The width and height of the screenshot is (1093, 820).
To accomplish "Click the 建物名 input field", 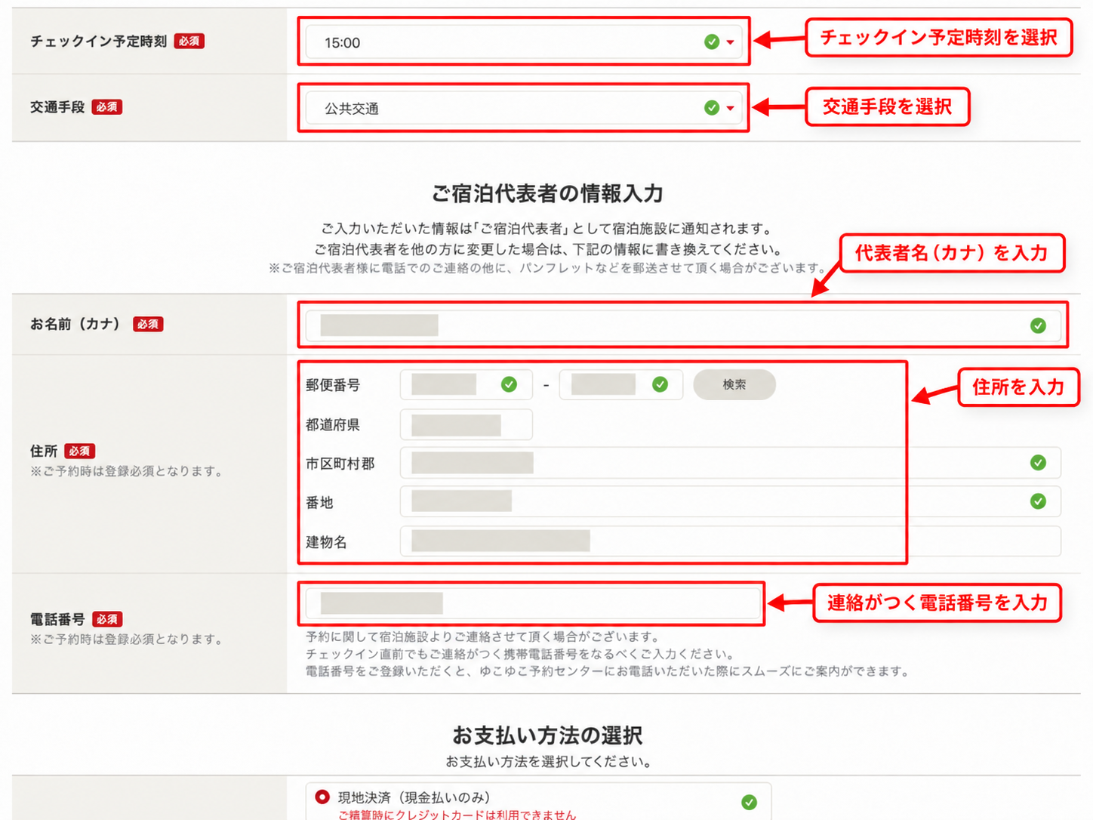I will tap(731, 541).
